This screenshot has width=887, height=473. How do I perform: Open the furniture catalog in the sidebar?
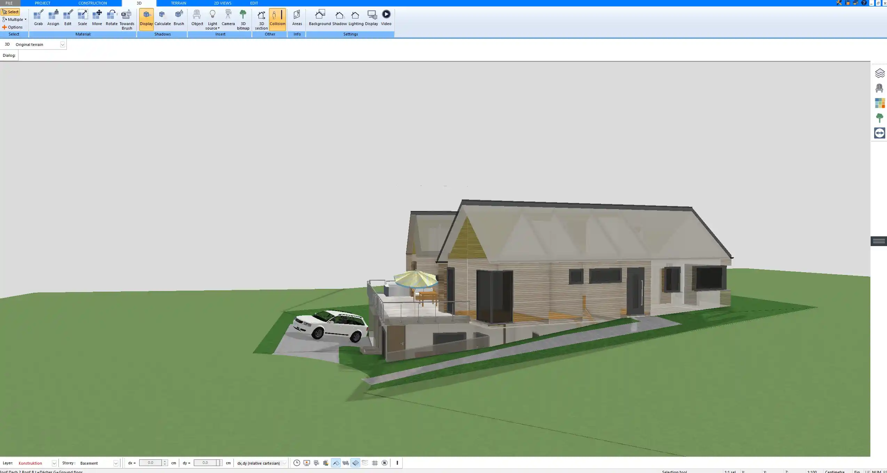(x=879, y=88)
